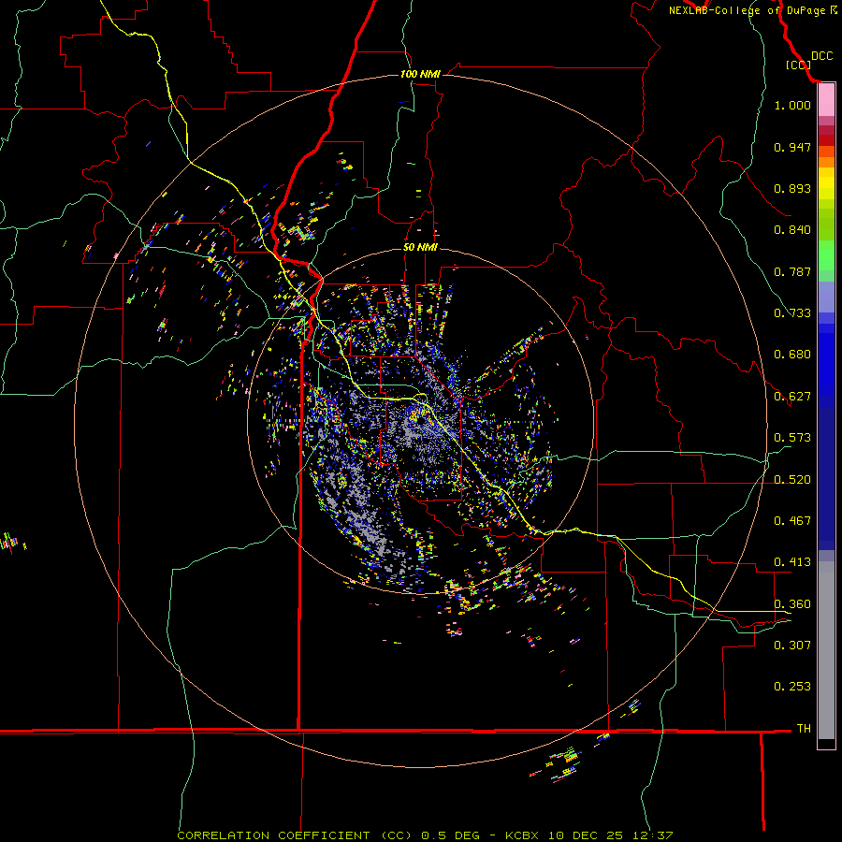This screenshot has width=842, height=842.
Task: Select the 0.893 scale value
Action: (792, 188)
